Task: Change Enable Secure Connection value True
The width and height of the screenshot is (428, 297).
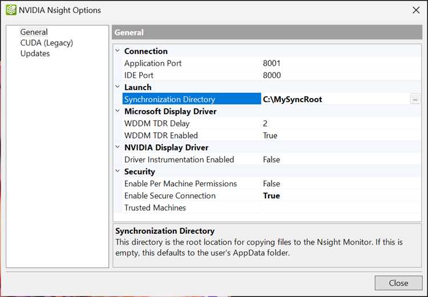Action: [x=341, y=196]
